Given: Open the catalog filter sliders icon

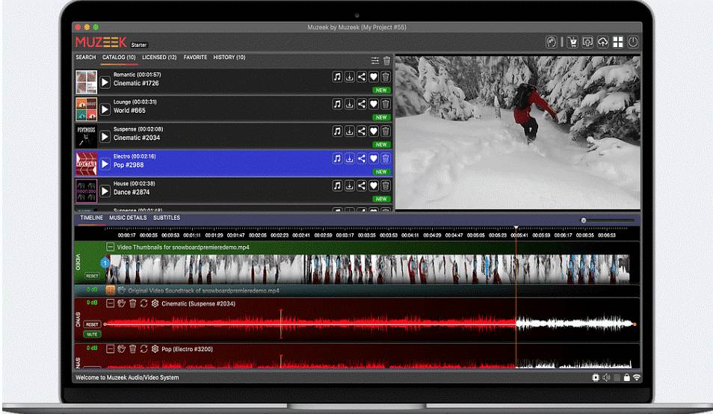Looking at the screenshot, I should [x=374, y=61].
